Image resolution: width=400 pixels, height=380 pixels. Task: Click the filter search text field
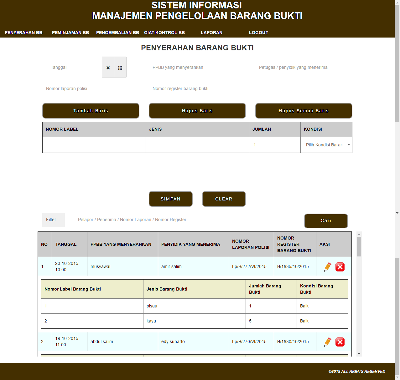click(185, 220)
